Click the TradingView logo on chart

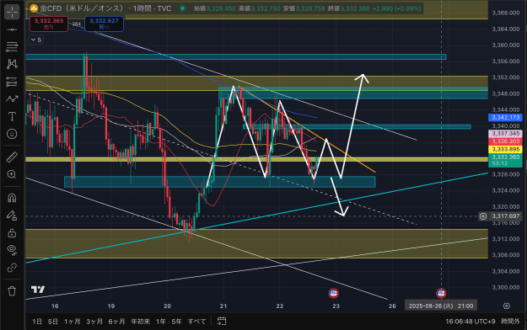pyautogui.click(x=38, y=290)
